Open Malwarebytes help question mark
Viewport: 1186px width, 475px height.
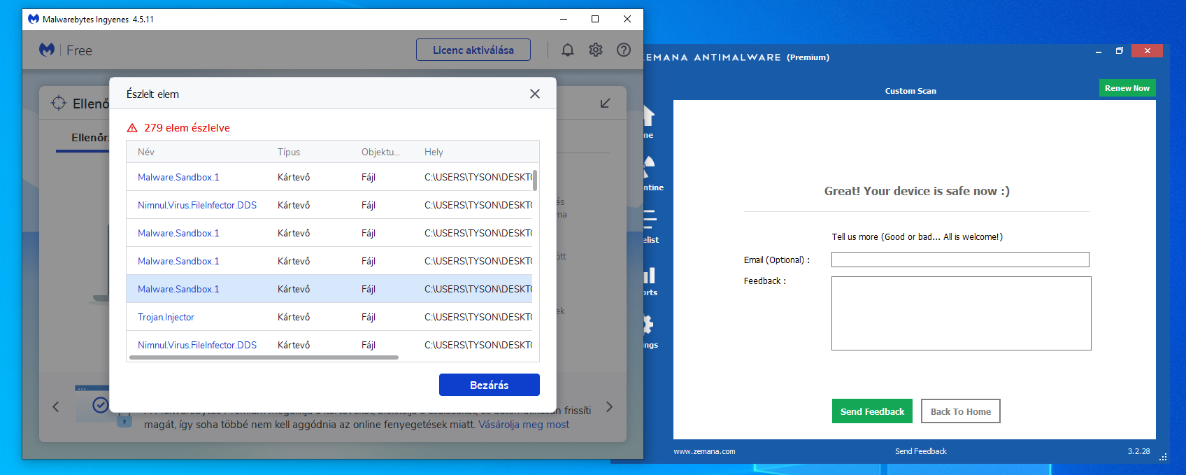point(624,50)
